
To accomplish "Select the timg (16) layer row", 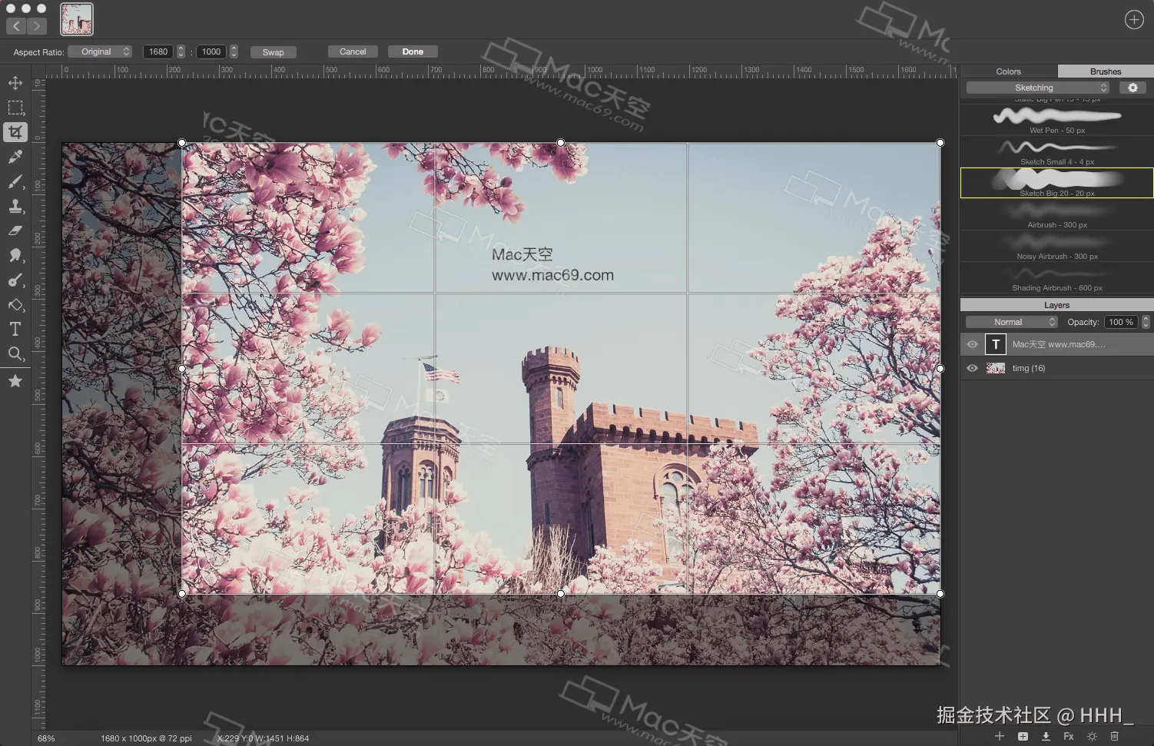I will click(1056, 368).
